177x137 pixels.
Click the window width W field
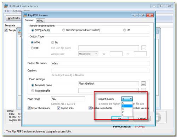click(116, 54)
